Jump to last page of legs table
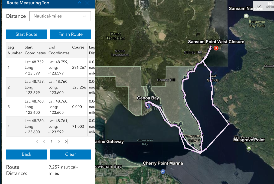Screen dimensions: 274x184 pyautogui.click(x=66, y=141)
